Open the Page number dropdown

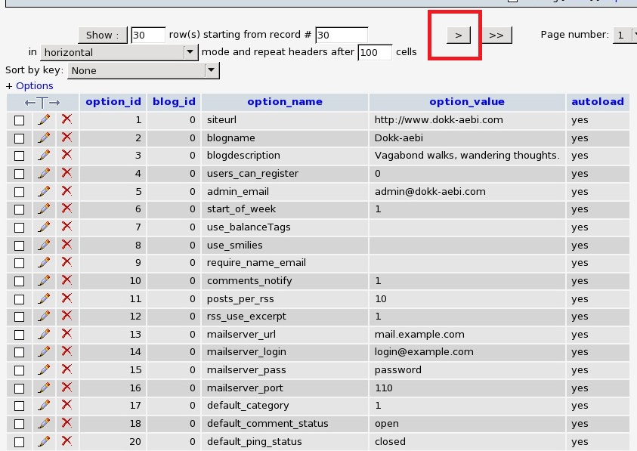[624, 35]
